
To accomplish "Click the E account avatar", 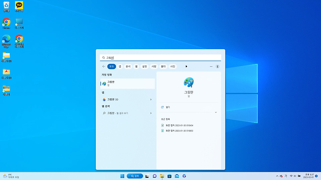I will 217,66.
